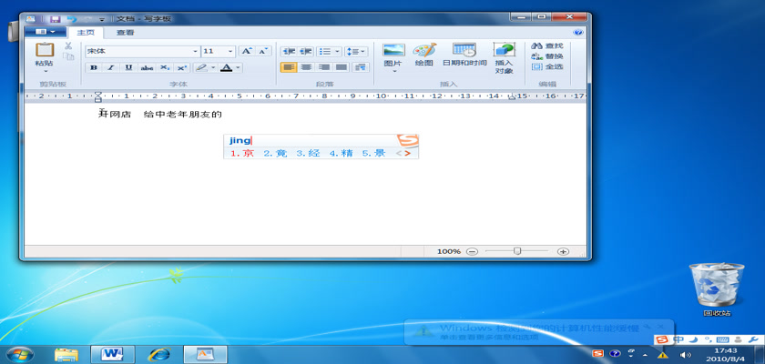Image resolution: width=765 pixels, height=364 pixels.
Task: Click the Paste (粘贴) icon
Action: 44,51
